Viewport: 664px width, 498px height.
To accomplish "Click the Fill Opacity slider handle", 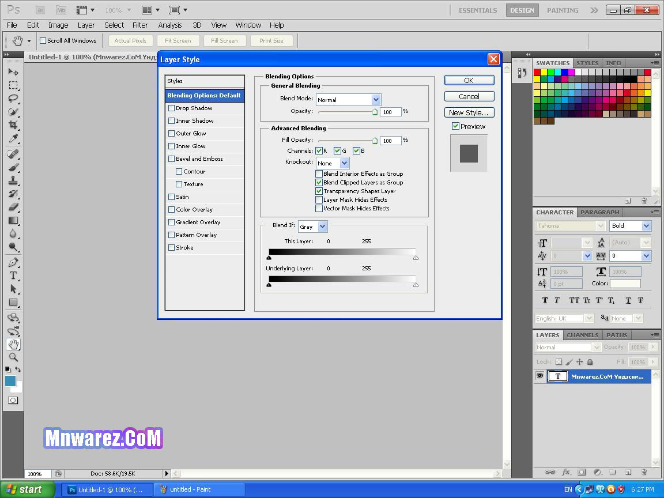I will pos(375,141).
